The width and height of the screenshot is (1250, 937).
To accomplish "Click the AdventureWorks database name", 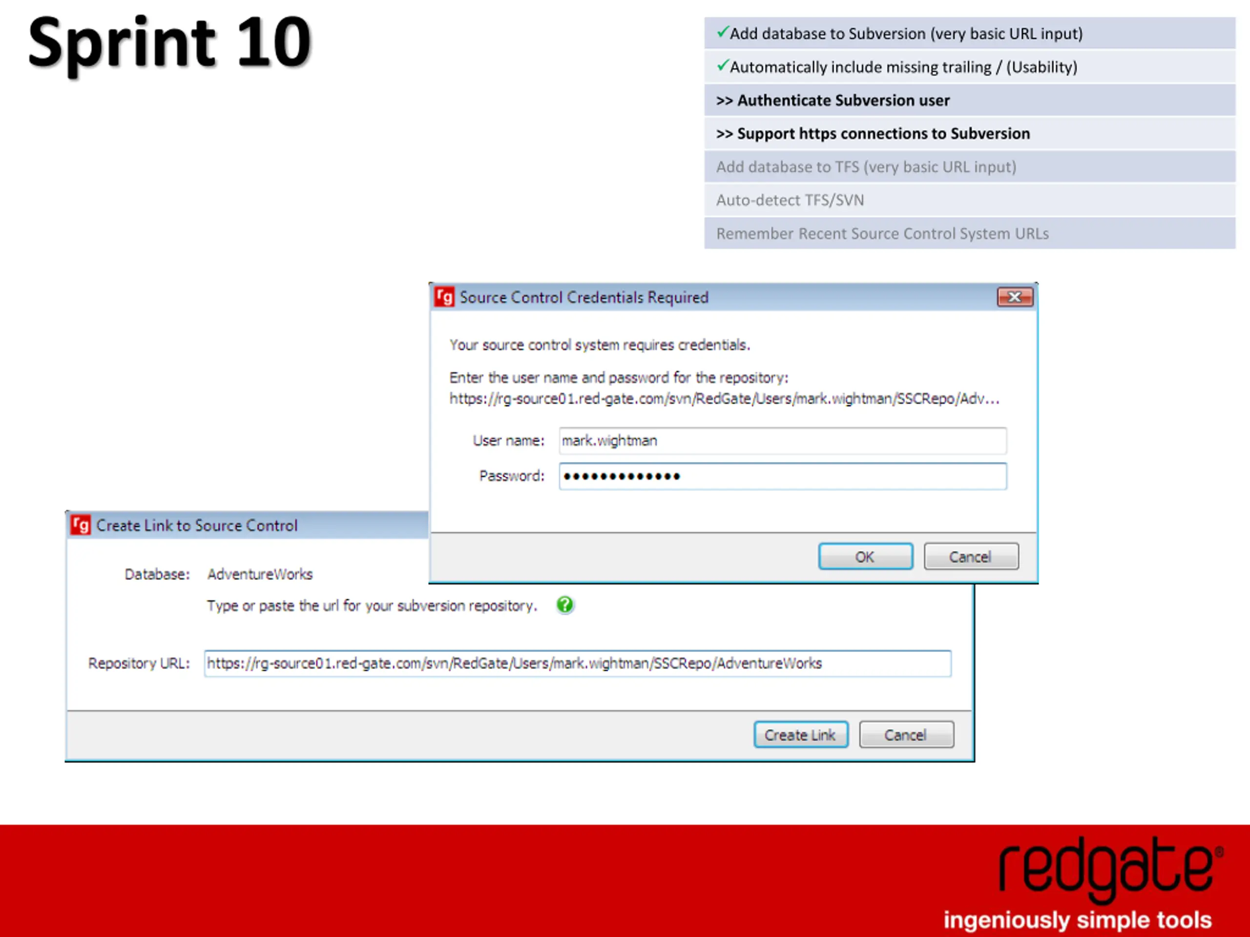I will point(260,574).
